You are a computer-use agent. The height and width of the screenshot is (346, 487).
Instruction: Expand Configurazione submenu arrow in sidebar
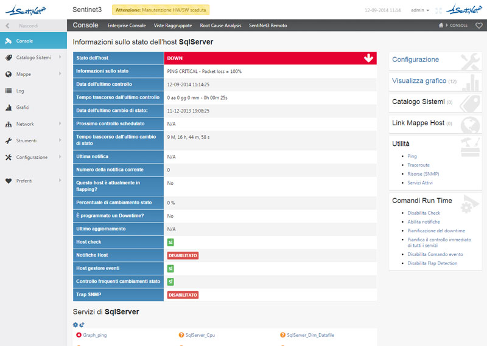tap(60, 157)
